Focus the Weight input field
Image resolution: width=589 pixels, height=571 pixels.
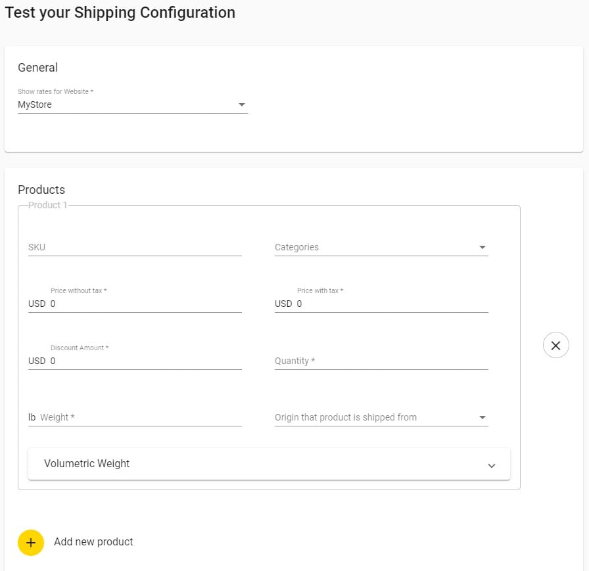(135, 417)
